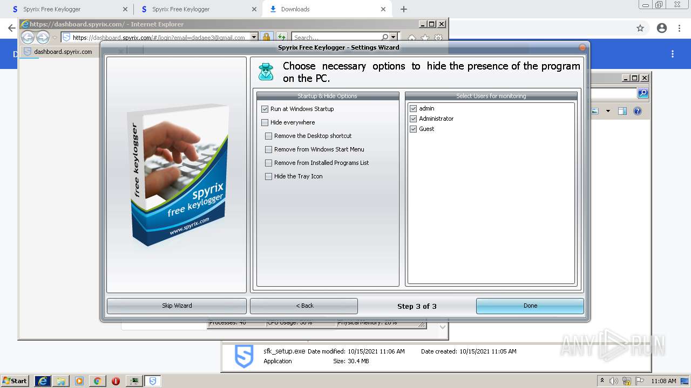691x388 pixels.
Task: Open the file explorer folder on the taskbar
Action: click(x=61, y=381)
